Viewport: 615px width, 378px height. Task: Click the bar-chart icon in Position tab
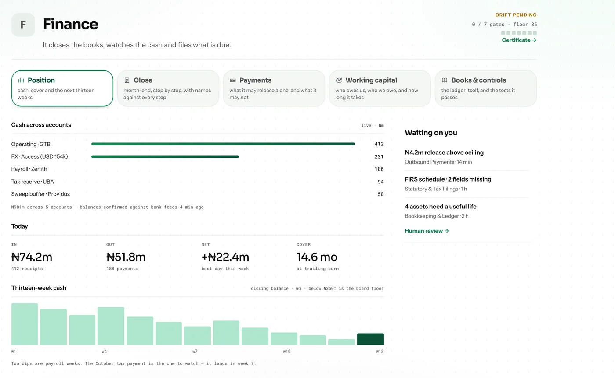coord(21,80)
